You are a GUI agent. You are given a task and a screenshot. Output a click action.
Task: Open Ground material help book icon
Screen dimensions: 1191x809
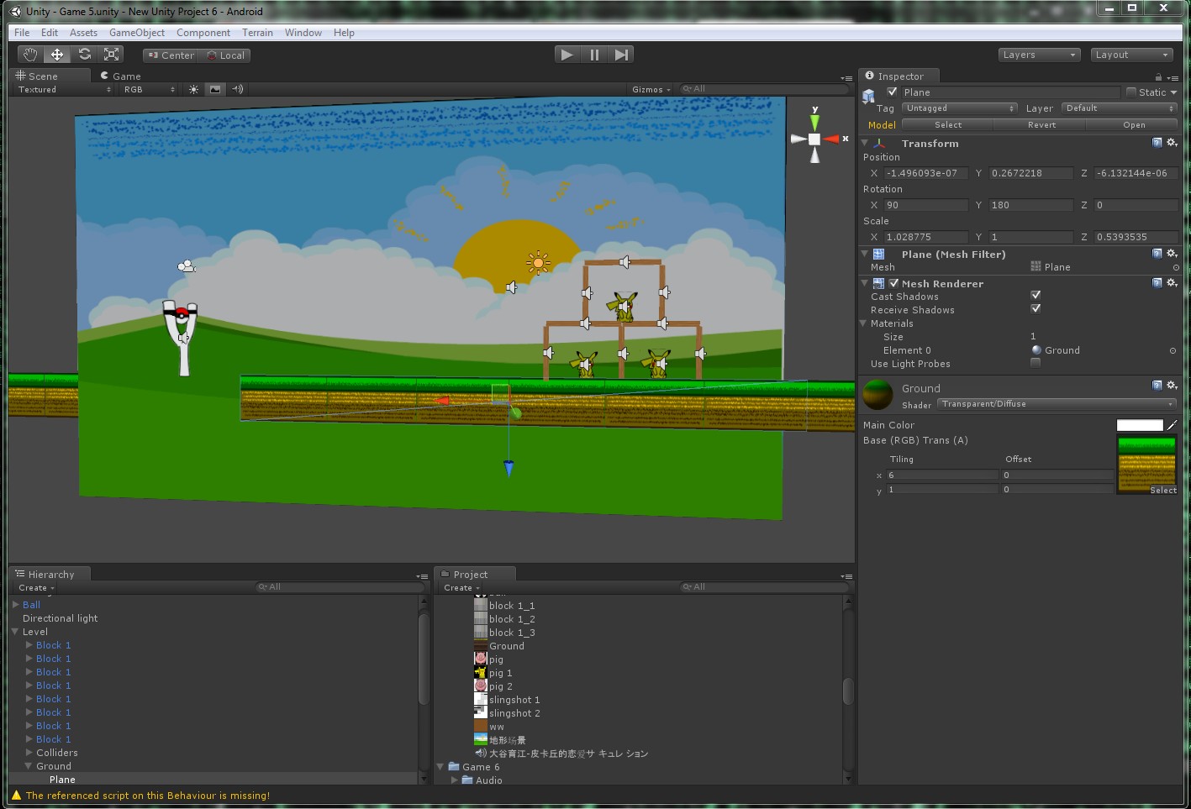[x=1157, y=386]
